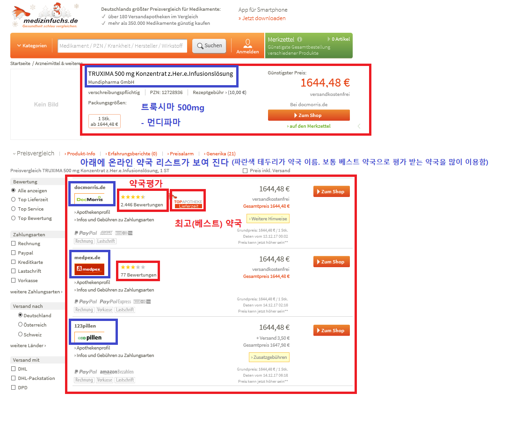Expand weitere Länder
The width and height of the screenshot is (515, 437).
pos(28,346)
